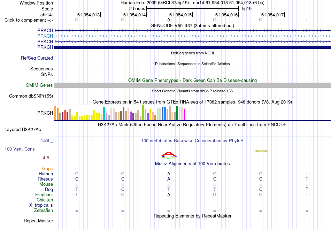Click the Layered H3K27Ac track label
The width and height of the screenshot is (331, 229).
(x=23, y=130)
